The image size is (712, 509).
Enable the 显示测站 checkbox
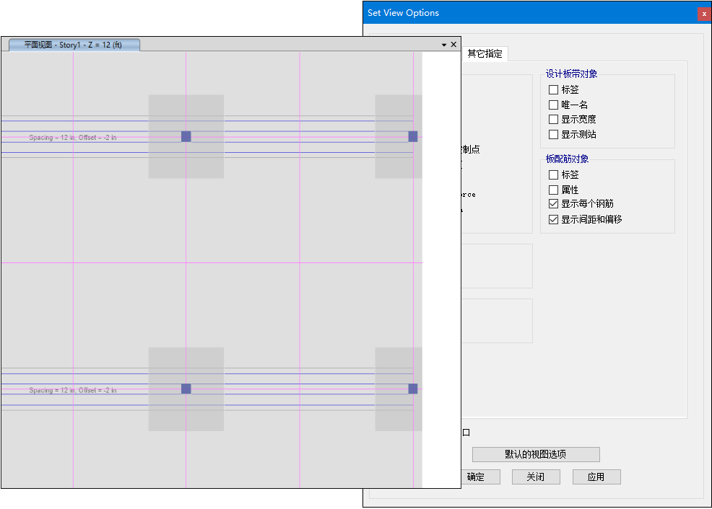[554, 135]
